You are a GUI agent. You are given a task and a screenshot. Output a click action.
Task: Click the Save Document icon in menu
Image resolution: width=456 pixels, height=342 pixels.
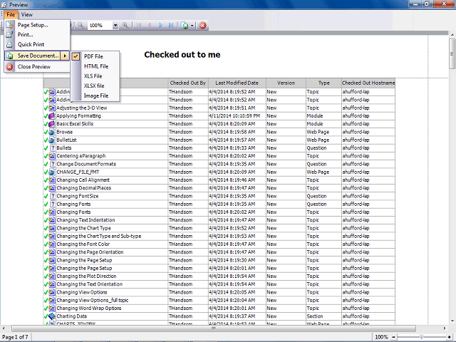tap(9, 56)
